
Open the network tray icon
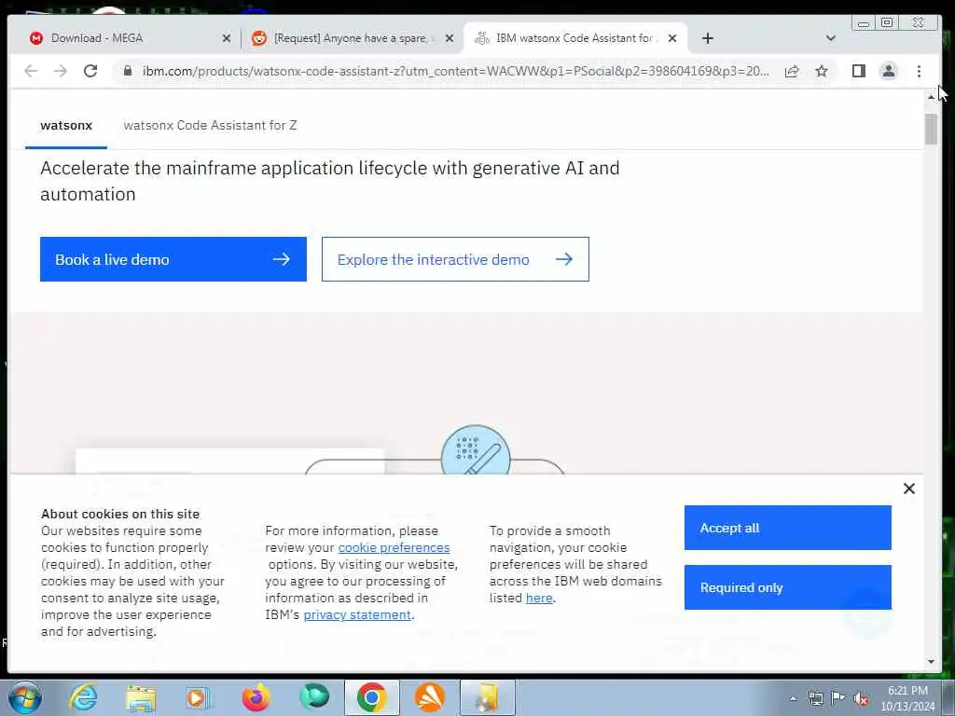click(815, 699)
